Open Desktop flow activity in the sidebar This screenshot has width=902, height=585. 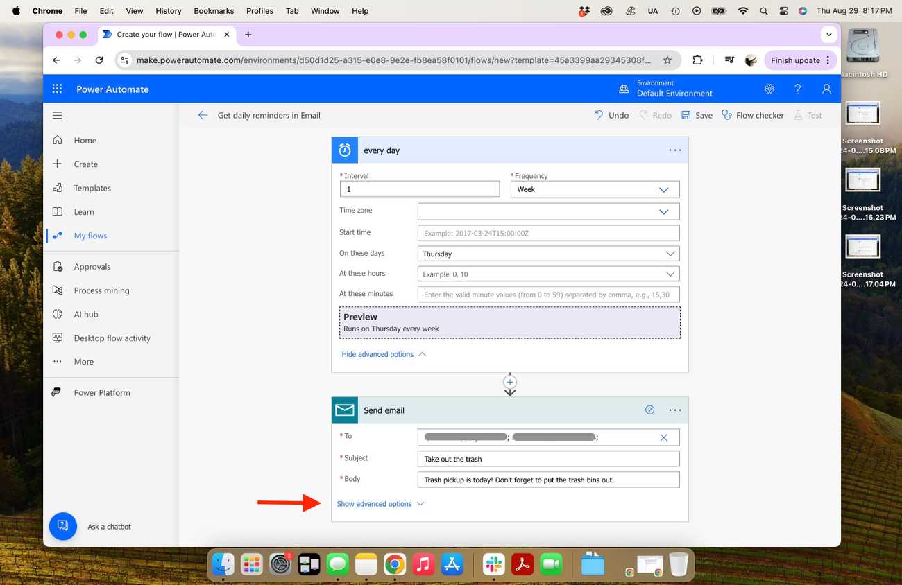pos(111,338)
